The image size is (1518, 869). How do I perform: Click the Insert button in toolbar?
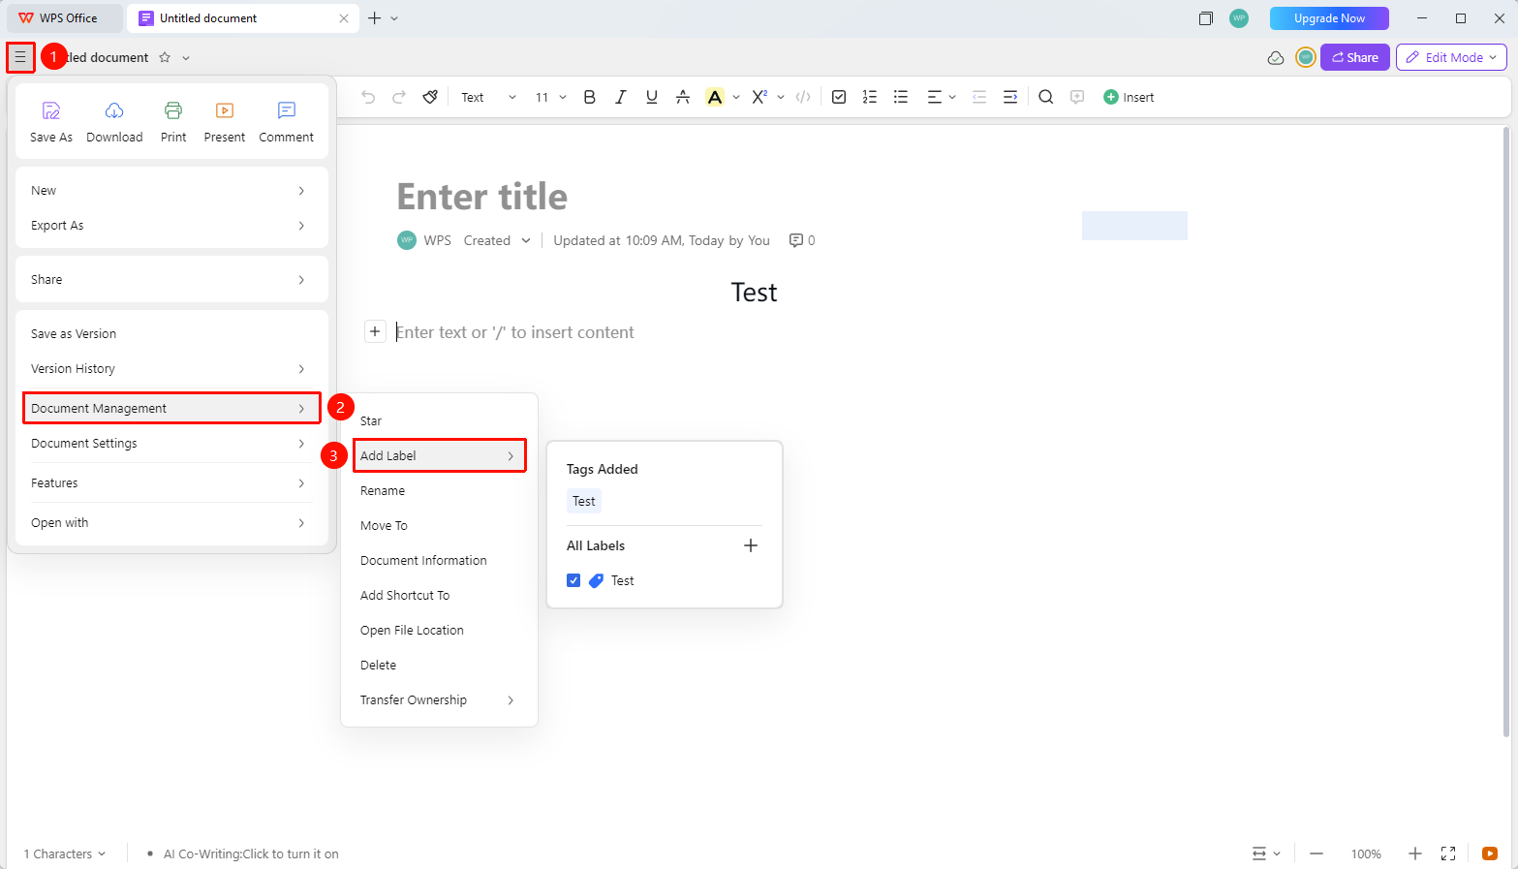1129,97
